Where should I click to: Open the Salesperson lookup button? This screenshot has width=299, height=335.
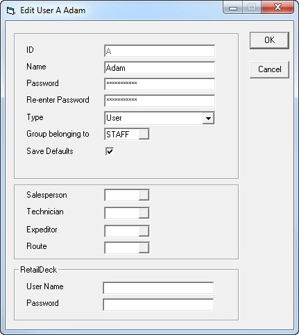144,195
